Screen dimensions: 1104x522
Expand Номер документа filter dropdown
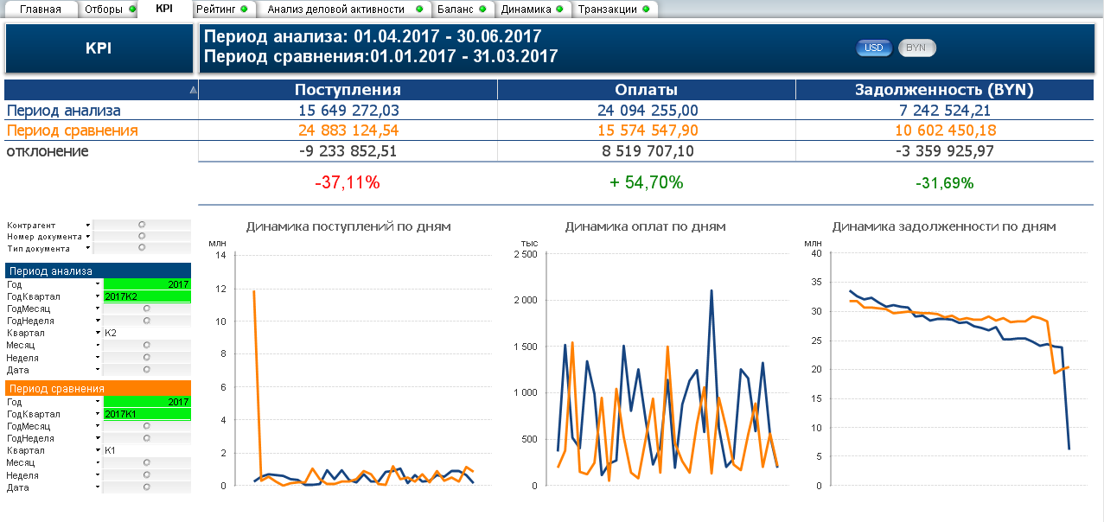(x=88, y=237)
